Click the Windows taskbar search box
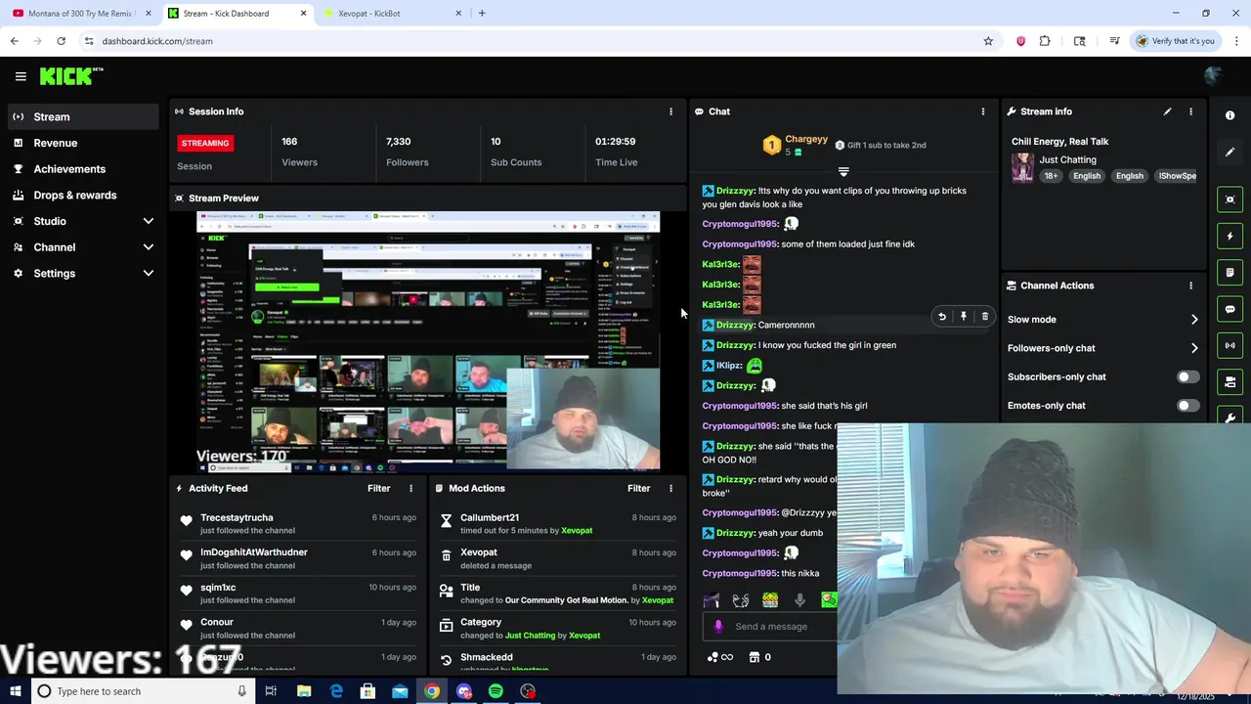This screenshot has width=1251, height=704. point(143,691)
